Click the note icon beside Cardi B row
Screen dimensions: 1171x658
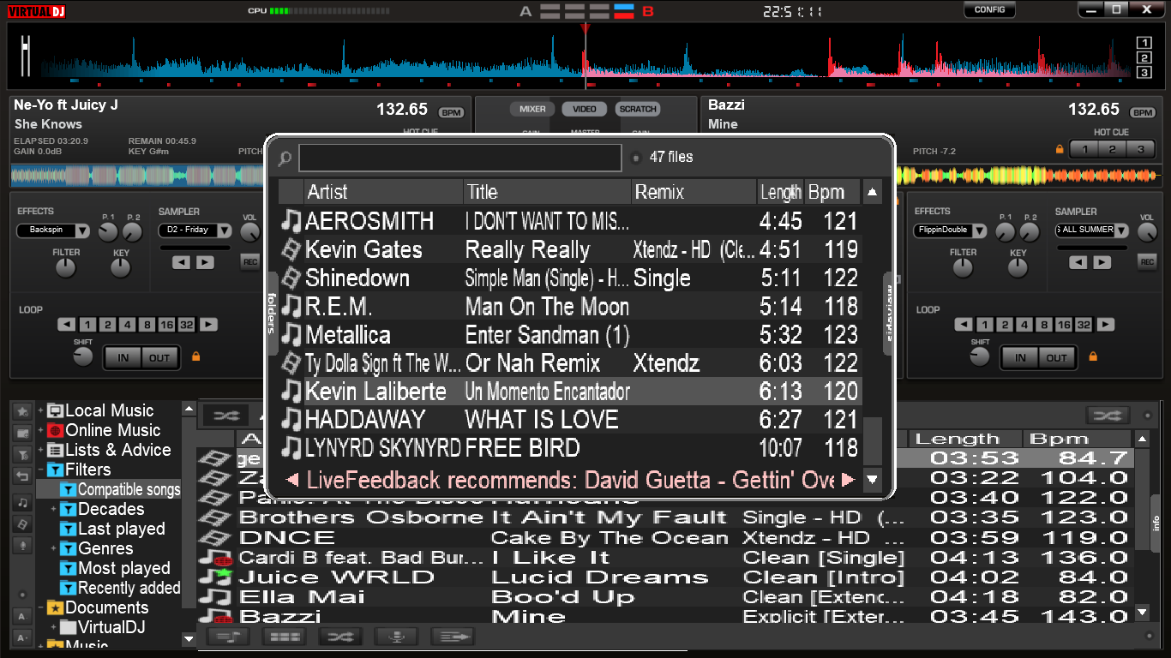[214, 557]
